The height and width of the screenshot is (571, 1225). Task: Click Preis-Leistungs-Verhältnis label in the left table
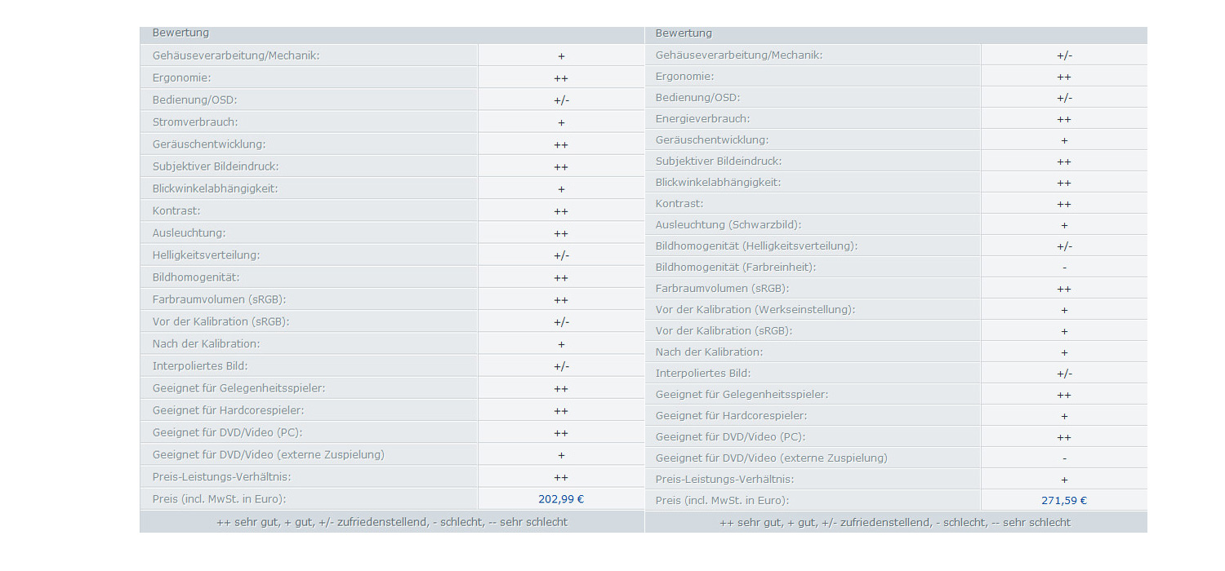click(x=221, y=477)
